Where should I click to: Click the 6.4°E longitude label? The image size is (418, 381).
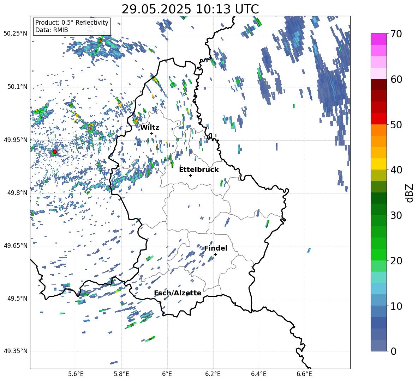coord(258,374)
